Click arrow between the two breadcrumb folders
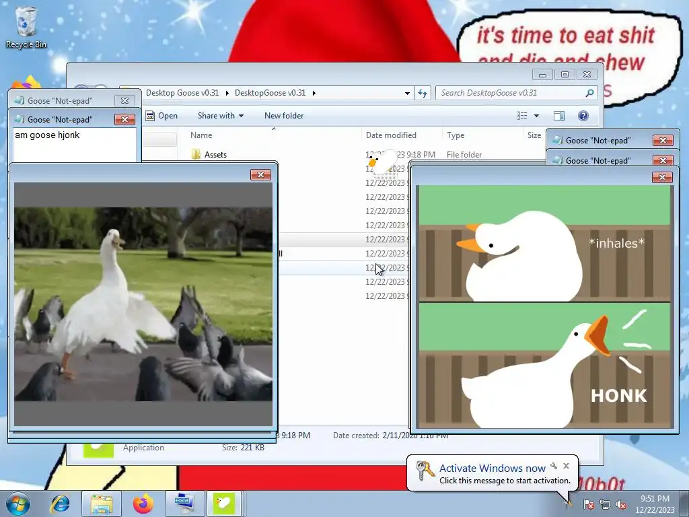 (x=227, y=93)
